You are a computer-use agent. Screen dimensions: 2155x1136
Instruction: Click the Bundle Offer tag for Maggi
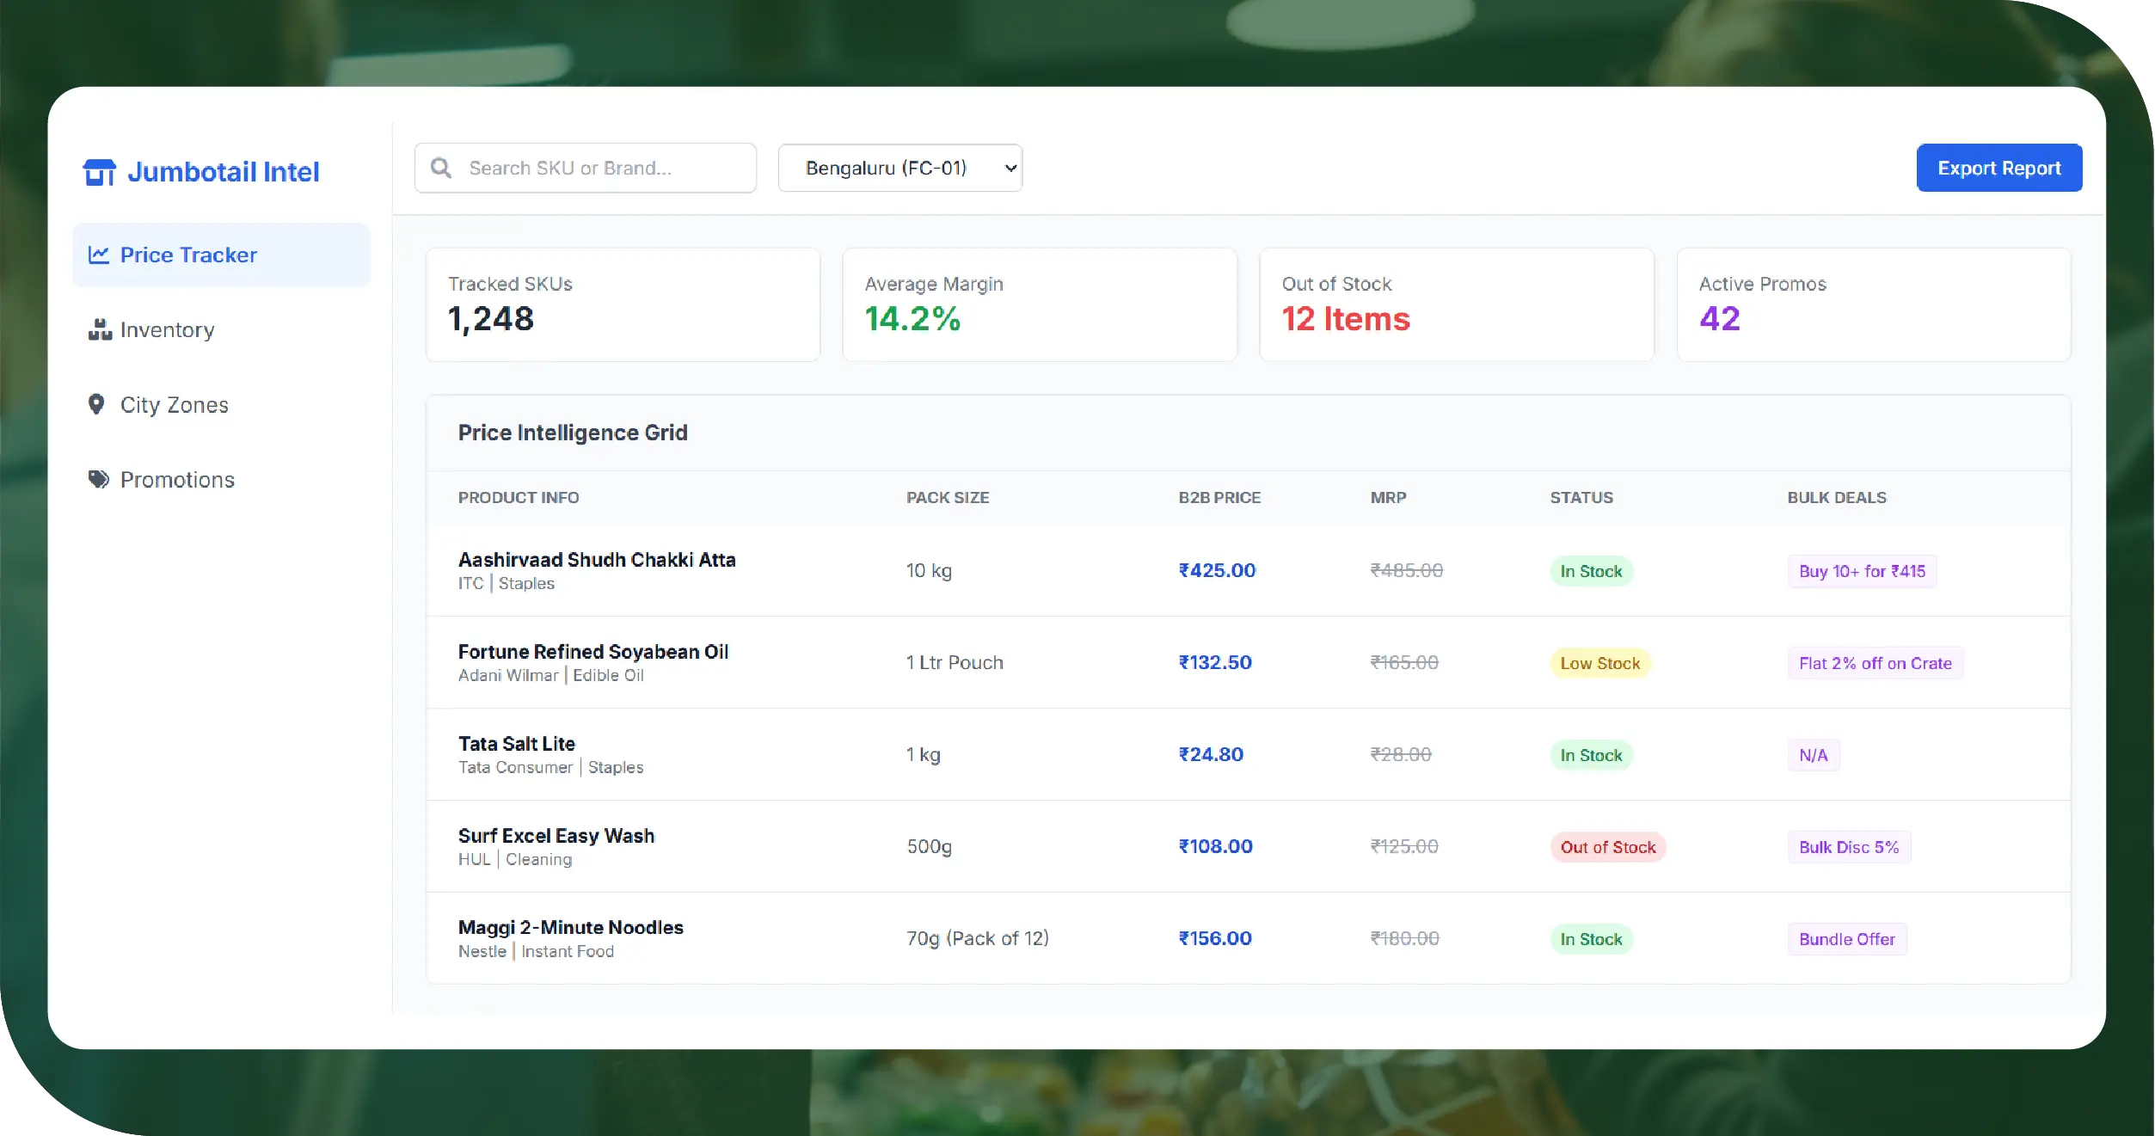(x=1846, y=939)
